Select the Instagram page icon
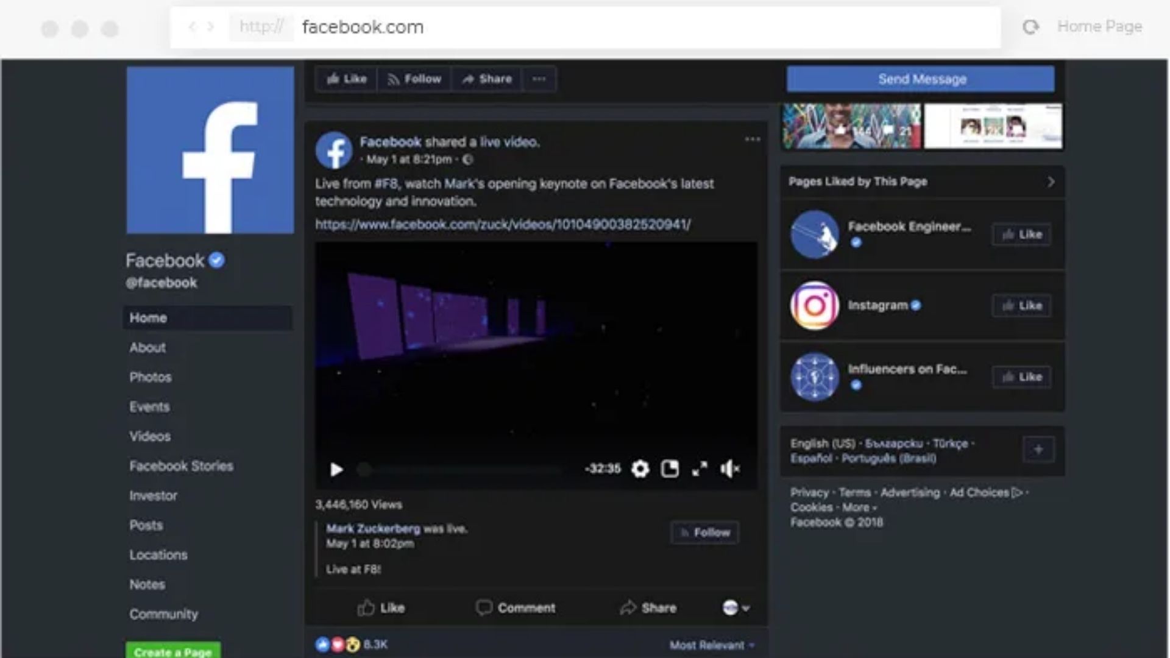Image resolution: width=1170 pixels, height=658 pixels. point(814,306)
